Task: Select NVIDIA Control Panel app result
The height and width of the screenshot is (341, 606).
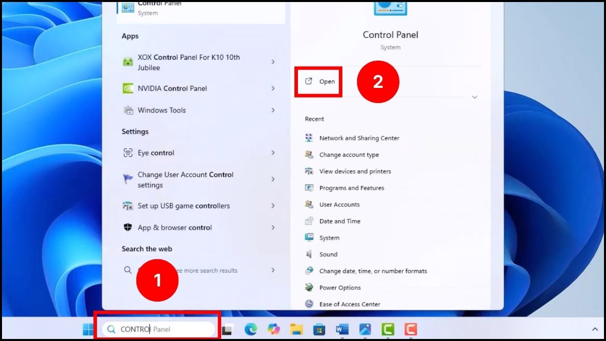Action: coord(201,88)
